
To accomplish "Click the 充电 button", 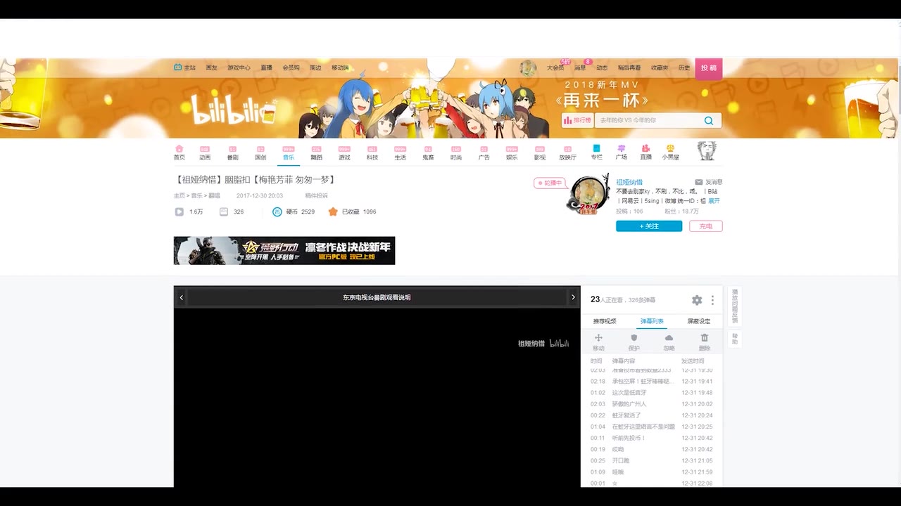I will click(x=706, y=226).
